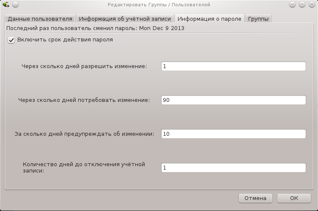The image size is (318, 211).
Task: Focus the days-to-allow-change field
Action: tap(233, 66)
